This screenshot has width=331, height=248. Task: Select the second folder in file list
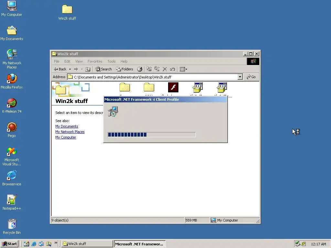pyautogui.click(x=149, y=87)
